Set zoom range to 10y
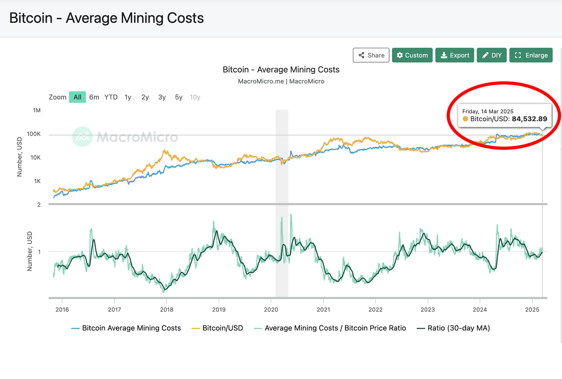562x379 pixels. tap(195, 97)
